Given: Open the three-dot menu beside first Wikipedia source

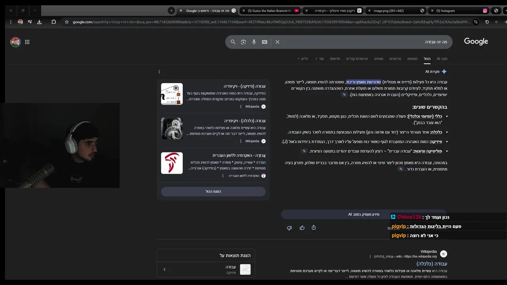Looking at the screenshot, I should tap(241, 106).
